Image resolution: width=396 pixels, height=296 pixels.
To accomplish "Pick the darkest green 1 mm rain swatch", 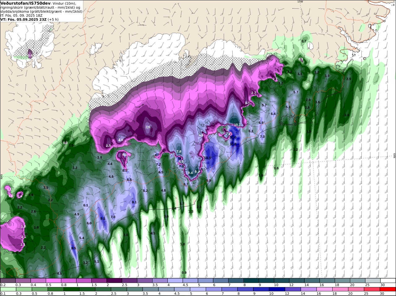I will [x=71, y=289].
